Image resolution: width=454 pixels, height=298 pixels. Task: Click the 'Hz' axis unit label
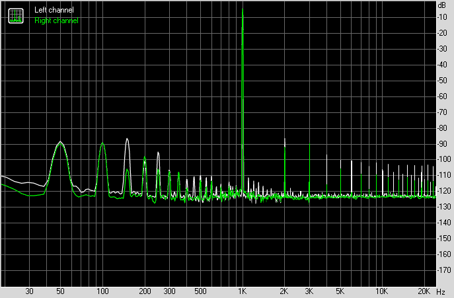point(441,291)
